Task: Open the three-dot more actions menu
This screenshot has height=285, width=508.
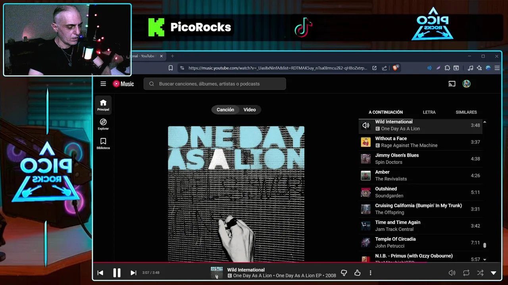Action: [370, 273]
